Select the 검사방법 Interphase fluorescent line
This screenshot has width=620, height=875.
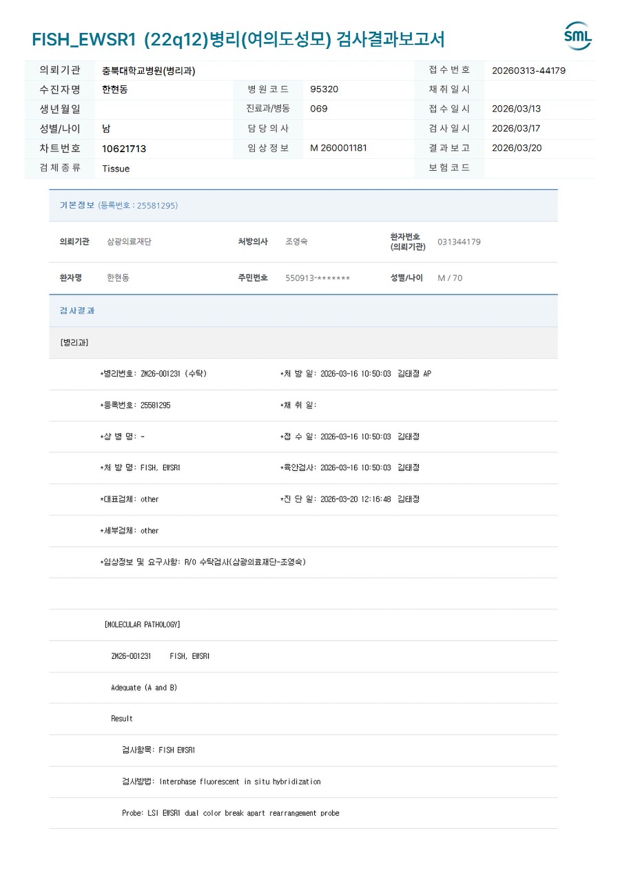click(x=221, y=782)
